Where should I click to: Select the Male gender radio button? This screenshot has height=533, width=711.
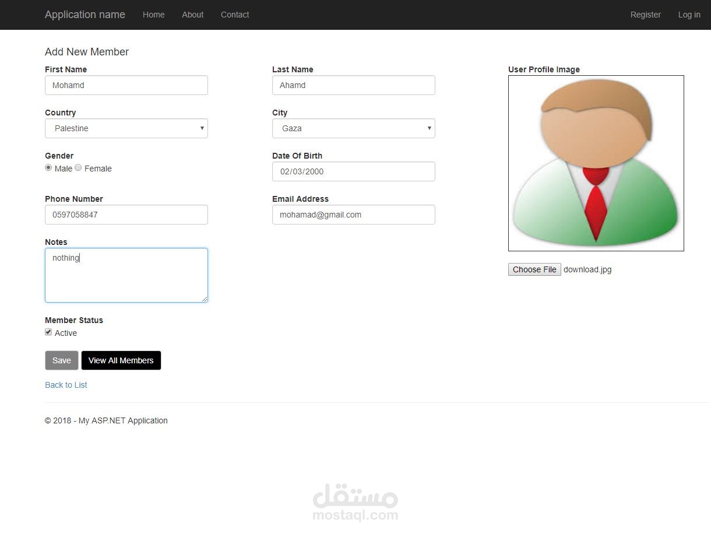pyautogui.click(x=48, y=168)
